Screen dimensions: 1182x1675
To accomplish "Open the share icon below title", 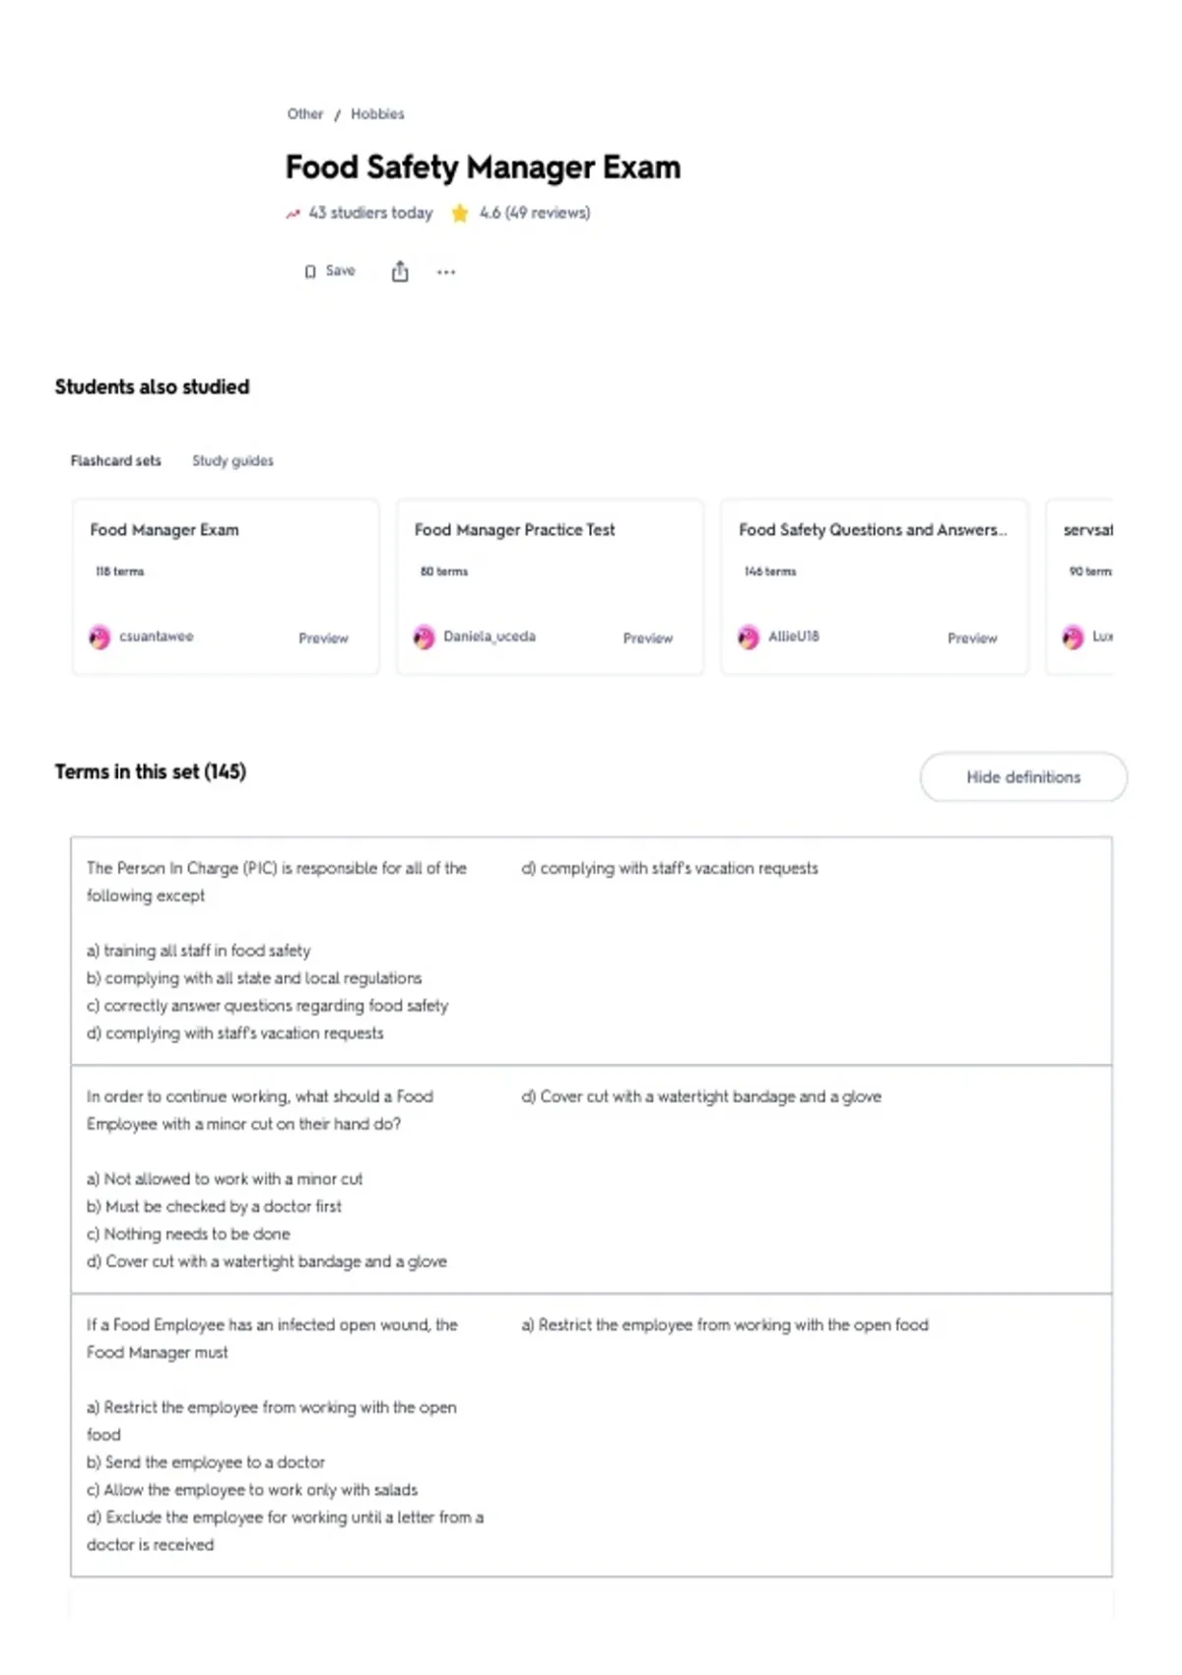I will 400,271.
